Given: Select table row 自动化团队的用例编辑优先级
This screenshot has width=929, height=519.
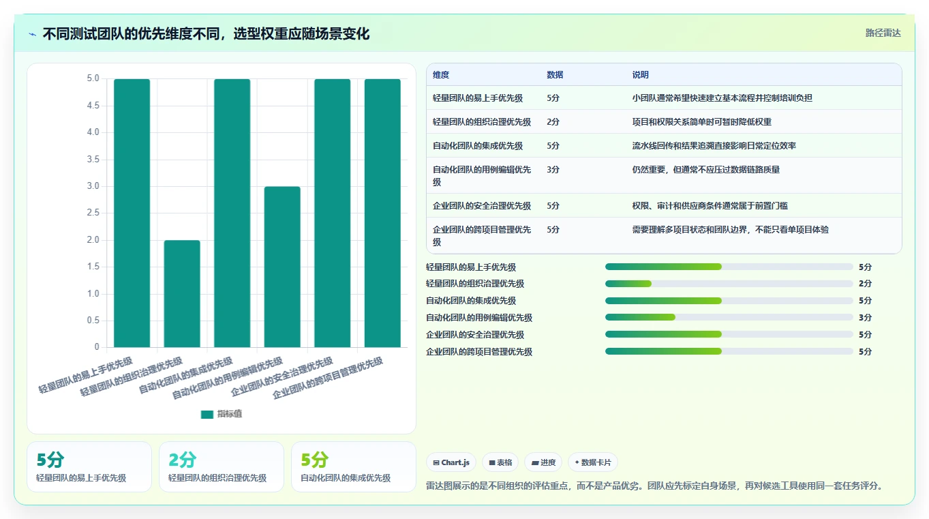Looking at the screenshot, I should pos(664,175).
